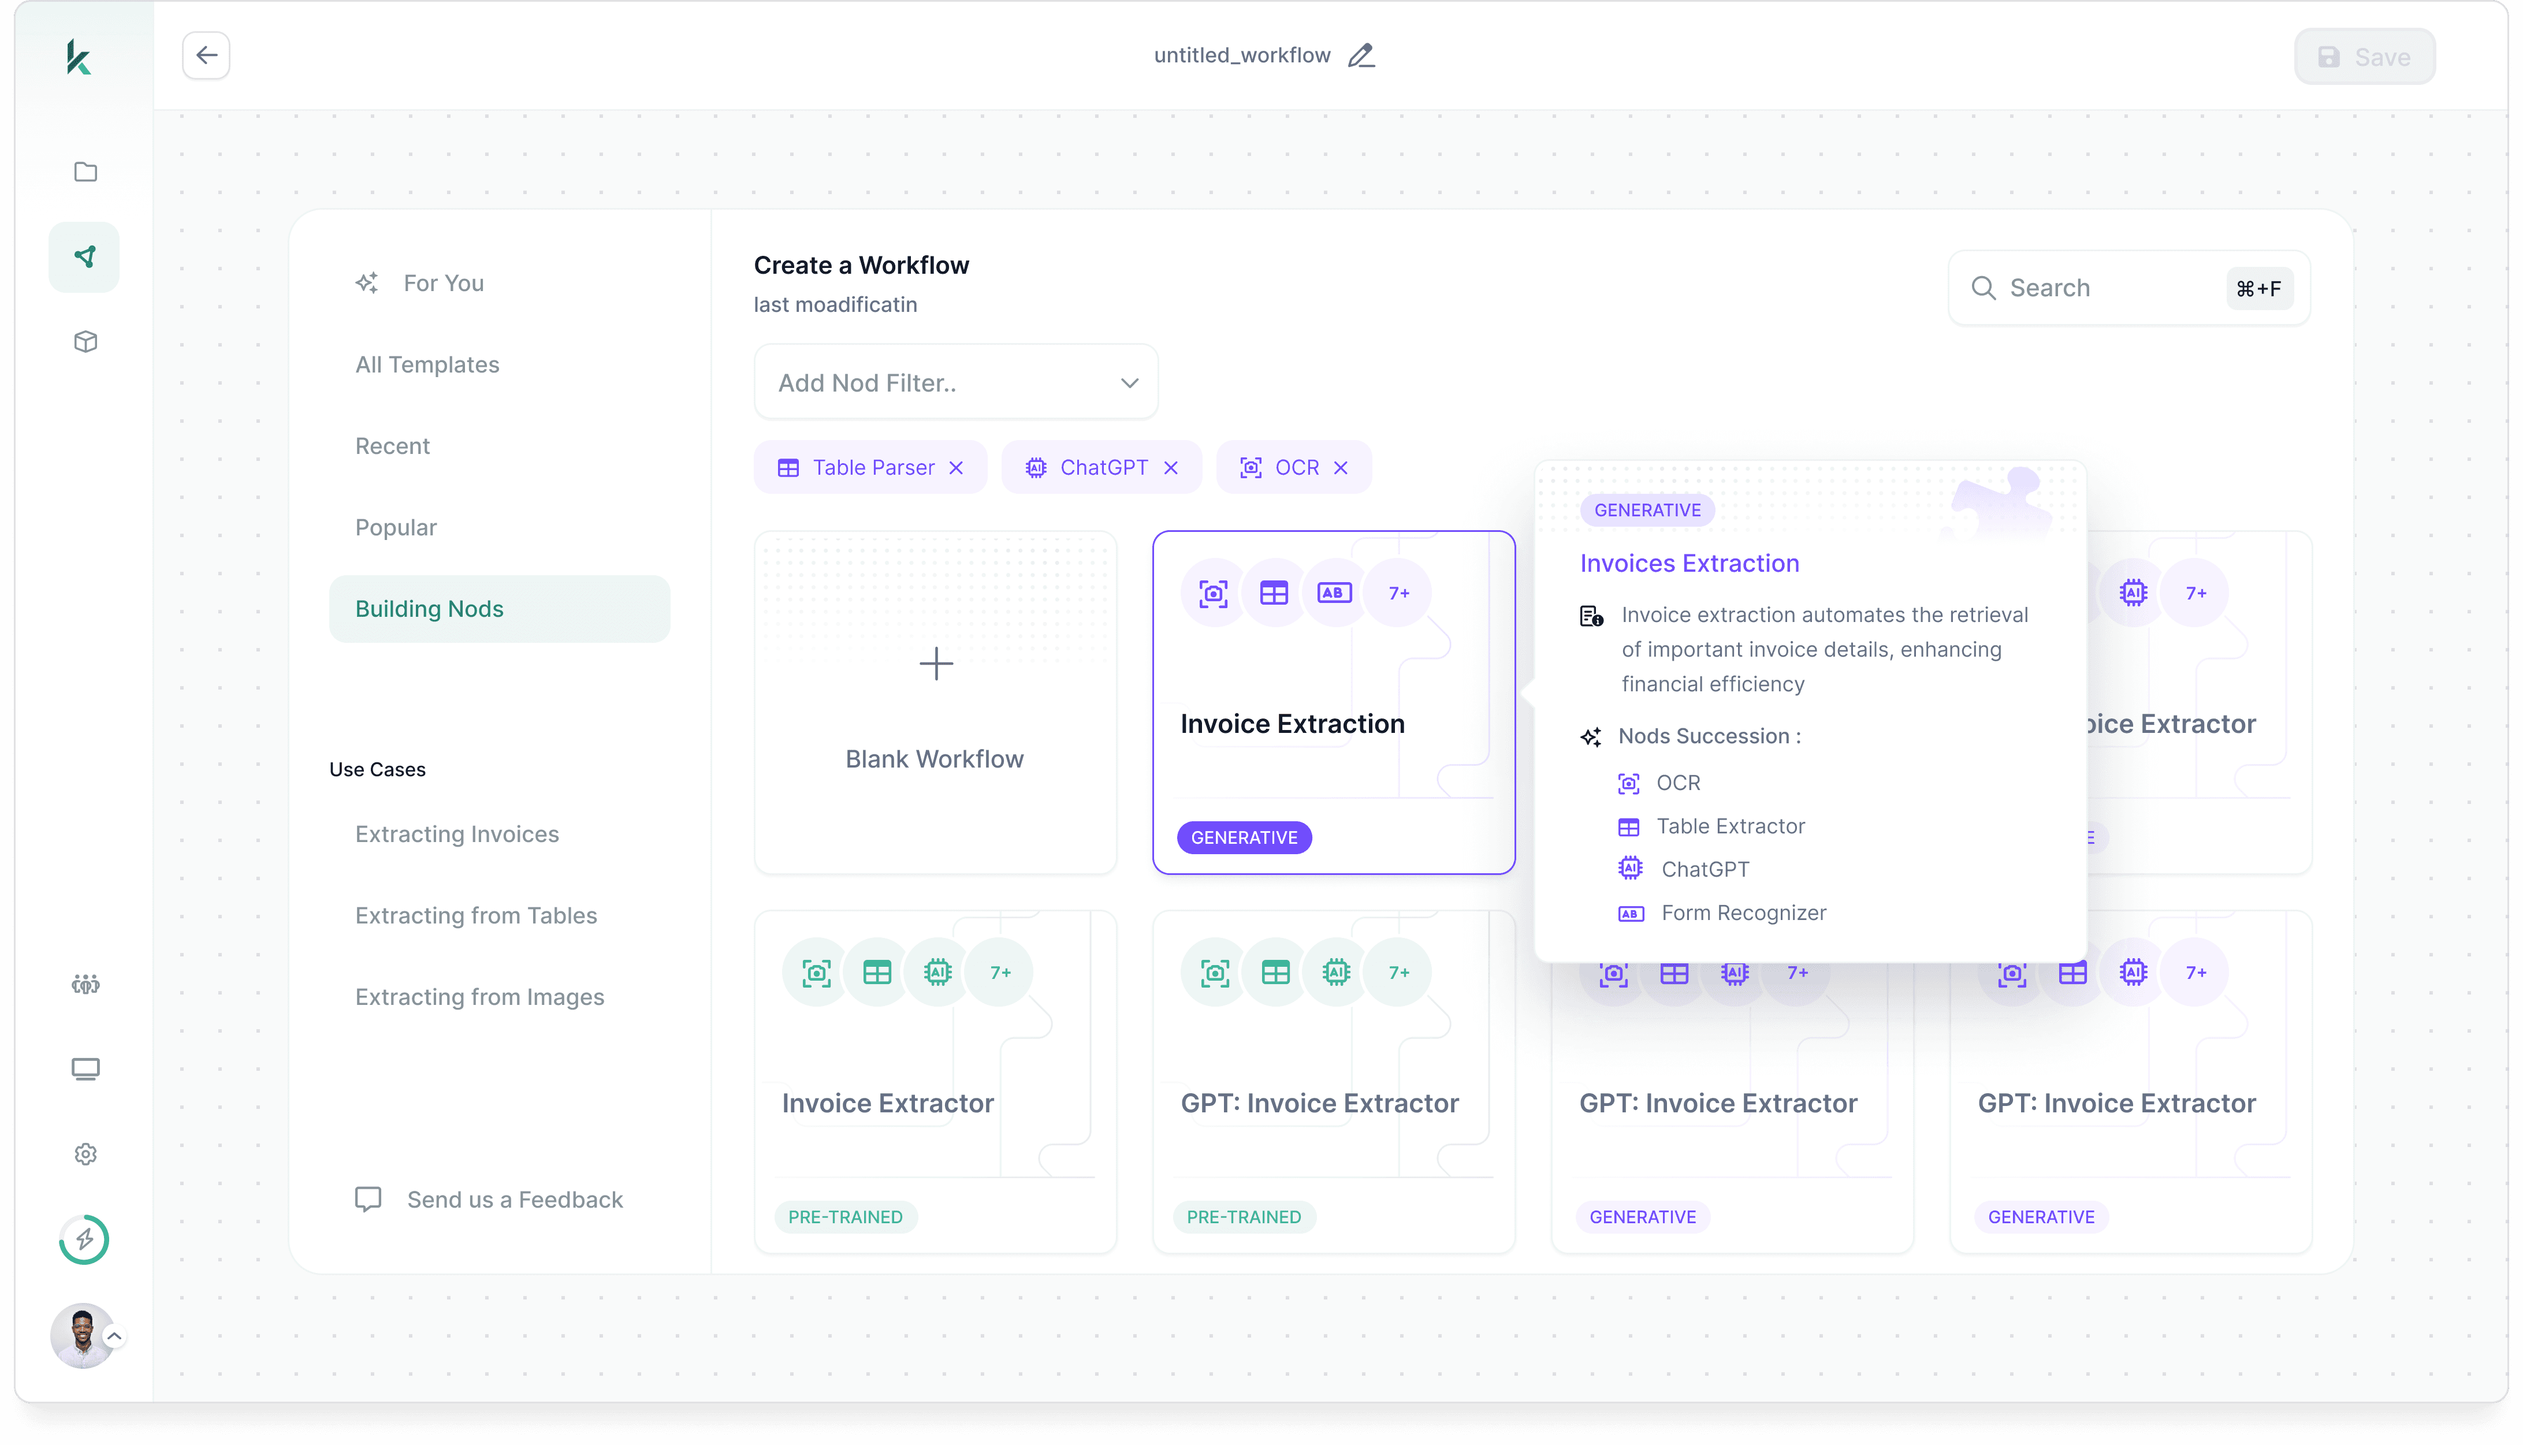Click the monitor icon in sidebar
Viewport: 2523px width, 1445px height.
click(85, 1069)
